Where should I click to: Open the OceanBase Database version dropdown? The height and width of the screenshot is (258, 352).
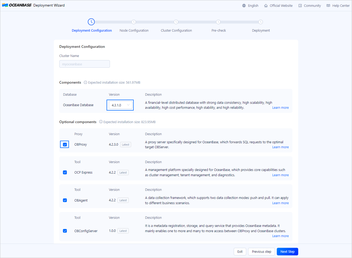[x=120, y=105]
